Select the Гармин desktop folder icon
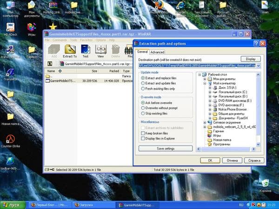 [32, 52]
